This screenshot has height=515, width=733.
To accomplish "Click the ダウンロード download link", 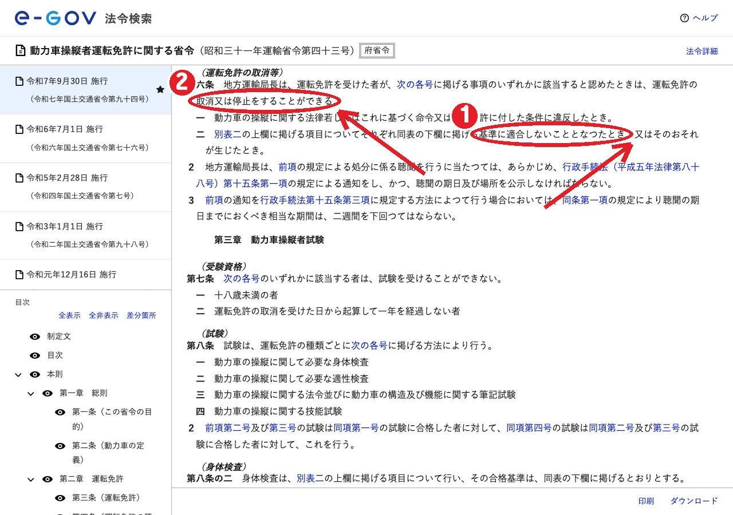I will coord(694,501).
